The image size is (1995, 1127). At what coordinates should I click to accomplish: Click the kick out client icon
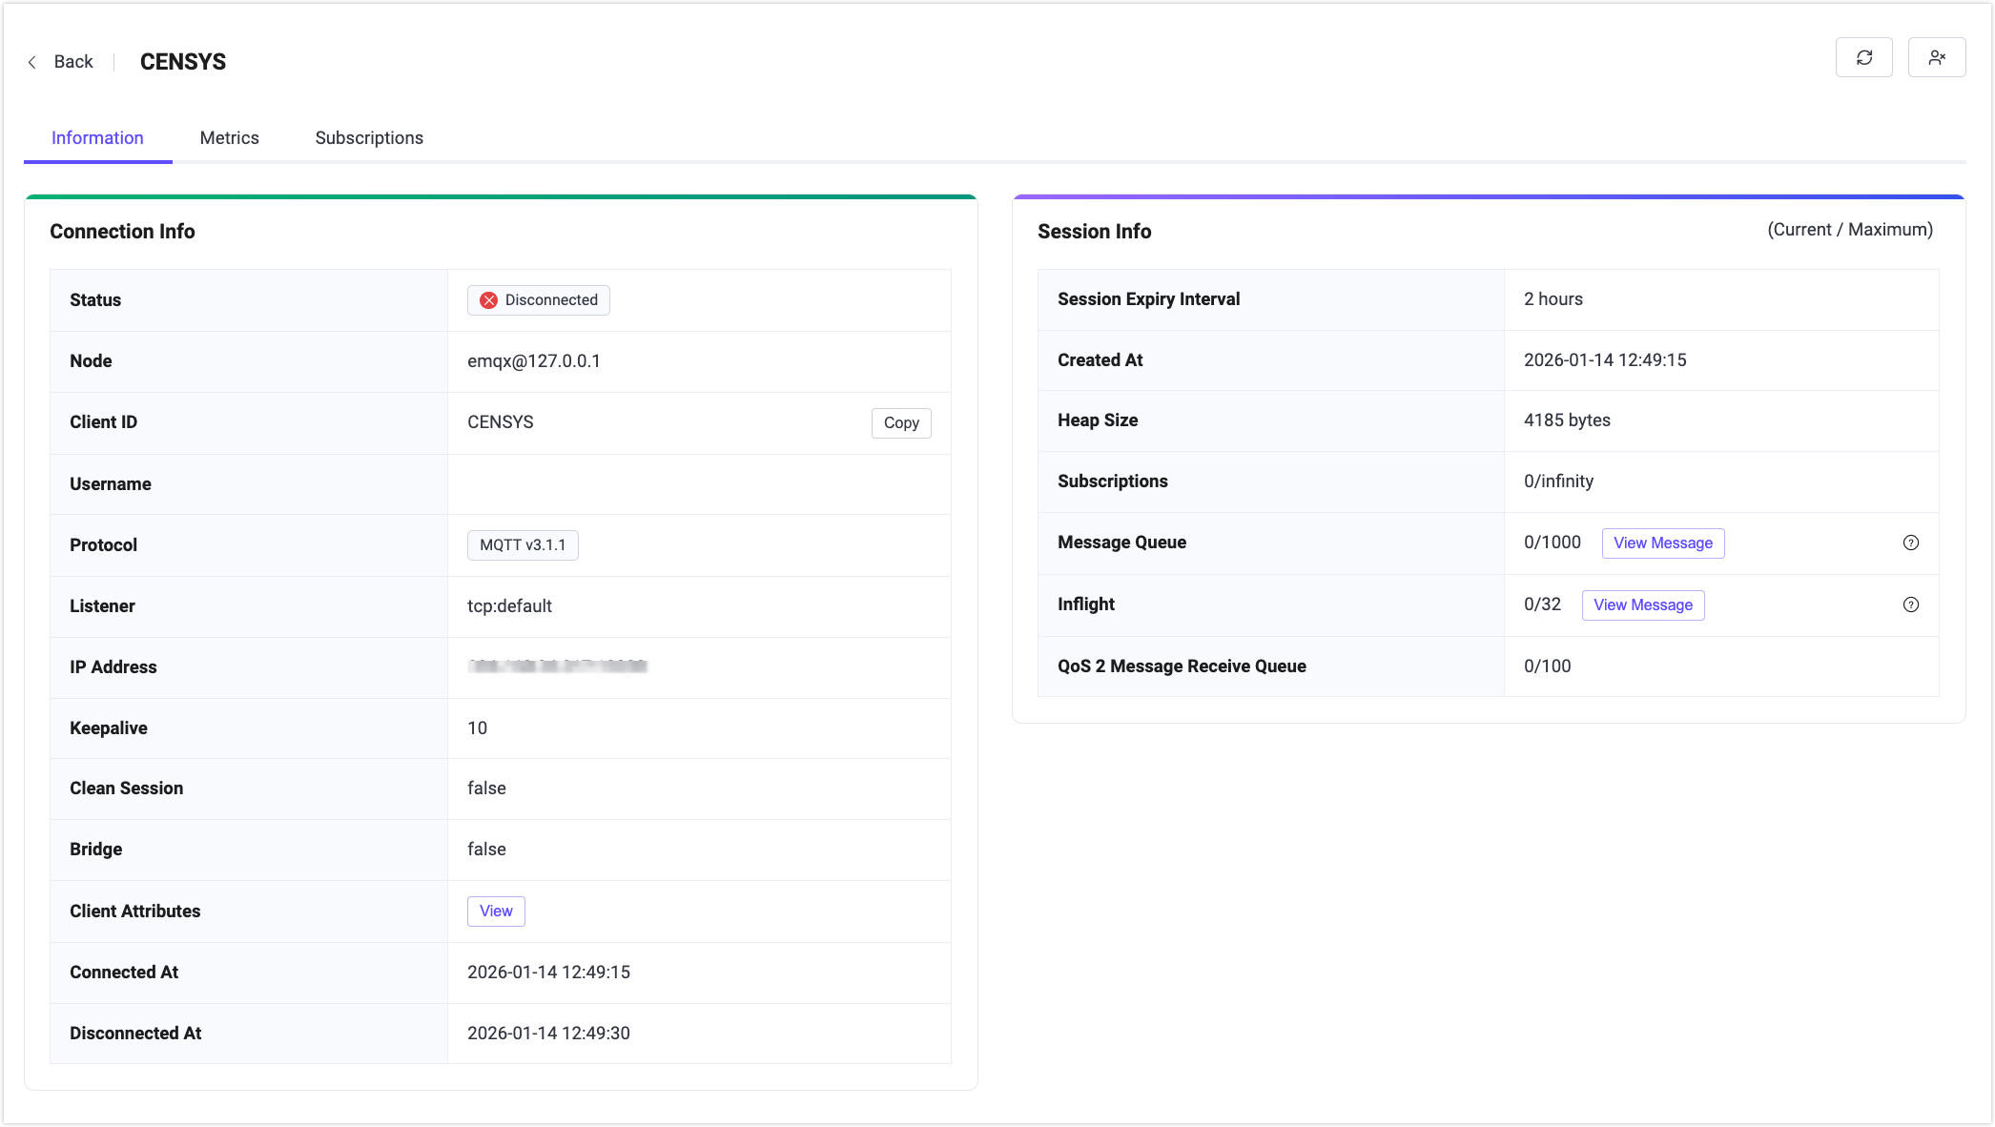pyautogui.click(x=1936, y=58)
